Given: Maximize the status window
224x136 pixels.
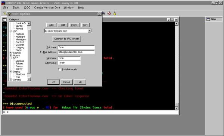Looking at the screenshot, I should pos(172,20).
